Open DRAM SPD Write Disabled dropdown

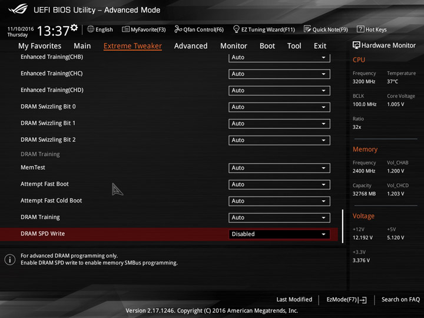tap(279, 234)
